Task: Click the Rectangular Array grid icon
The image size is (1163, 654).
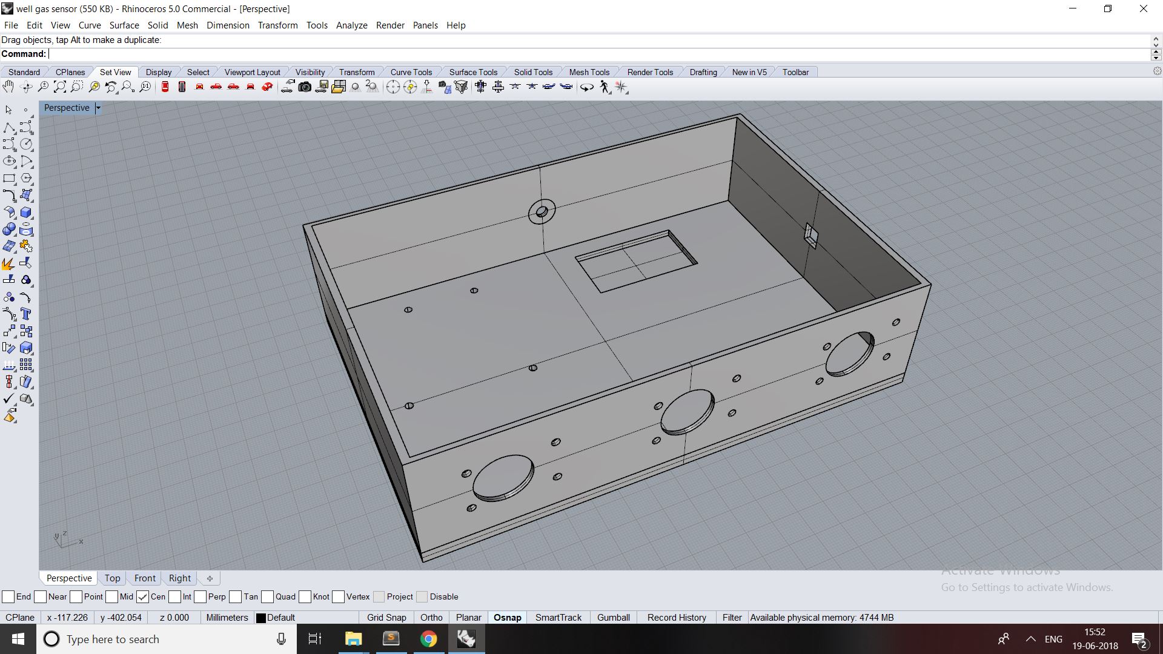Action: click(26, 365)
